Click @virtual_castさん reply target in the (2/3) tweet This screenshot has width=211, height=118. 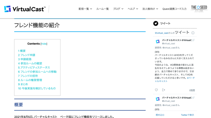[171, 105]
